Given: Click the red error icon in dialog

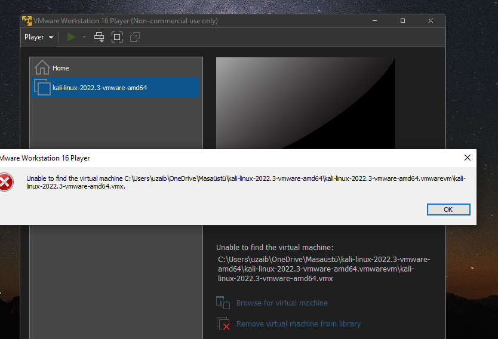Looking at the screenshot, I should 6,182.
